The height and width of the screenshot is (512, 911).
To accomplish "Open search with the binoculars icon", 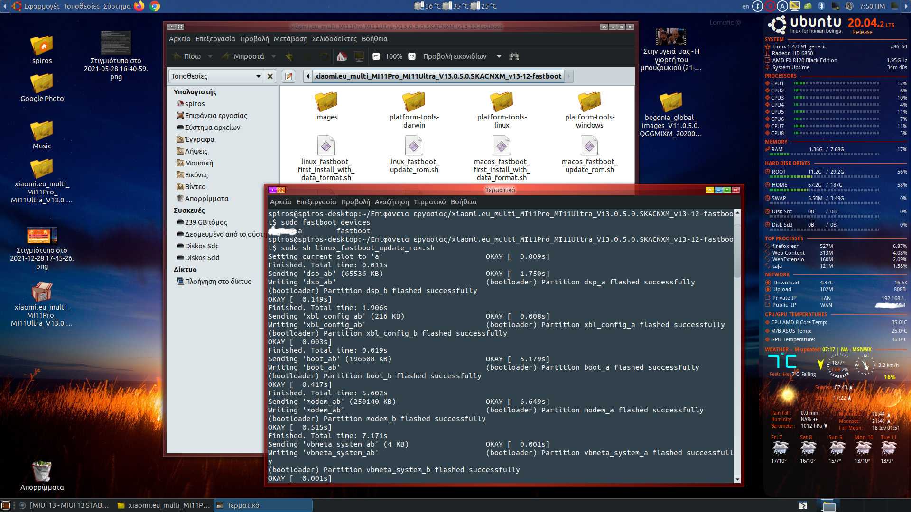I will tap(514, 56).
